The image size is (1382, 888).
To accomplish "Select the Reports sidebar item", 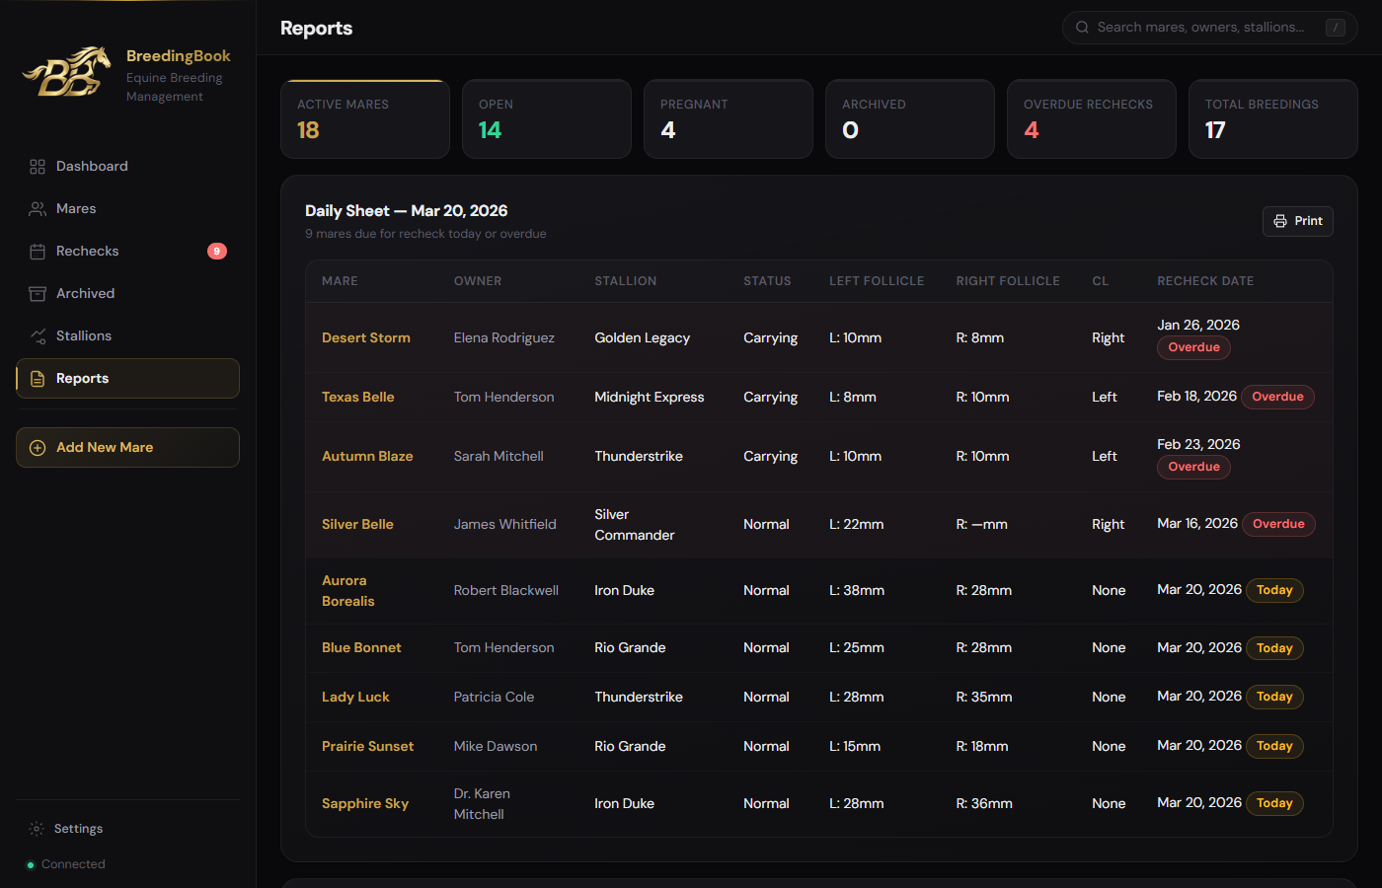I will pos(127,379).
